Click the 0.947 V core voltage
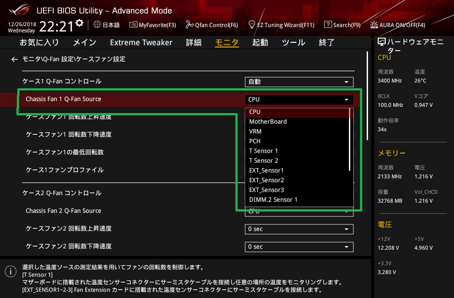Viewport: 454px width, 298px height. pyautogui.click(x=423, y=105)
